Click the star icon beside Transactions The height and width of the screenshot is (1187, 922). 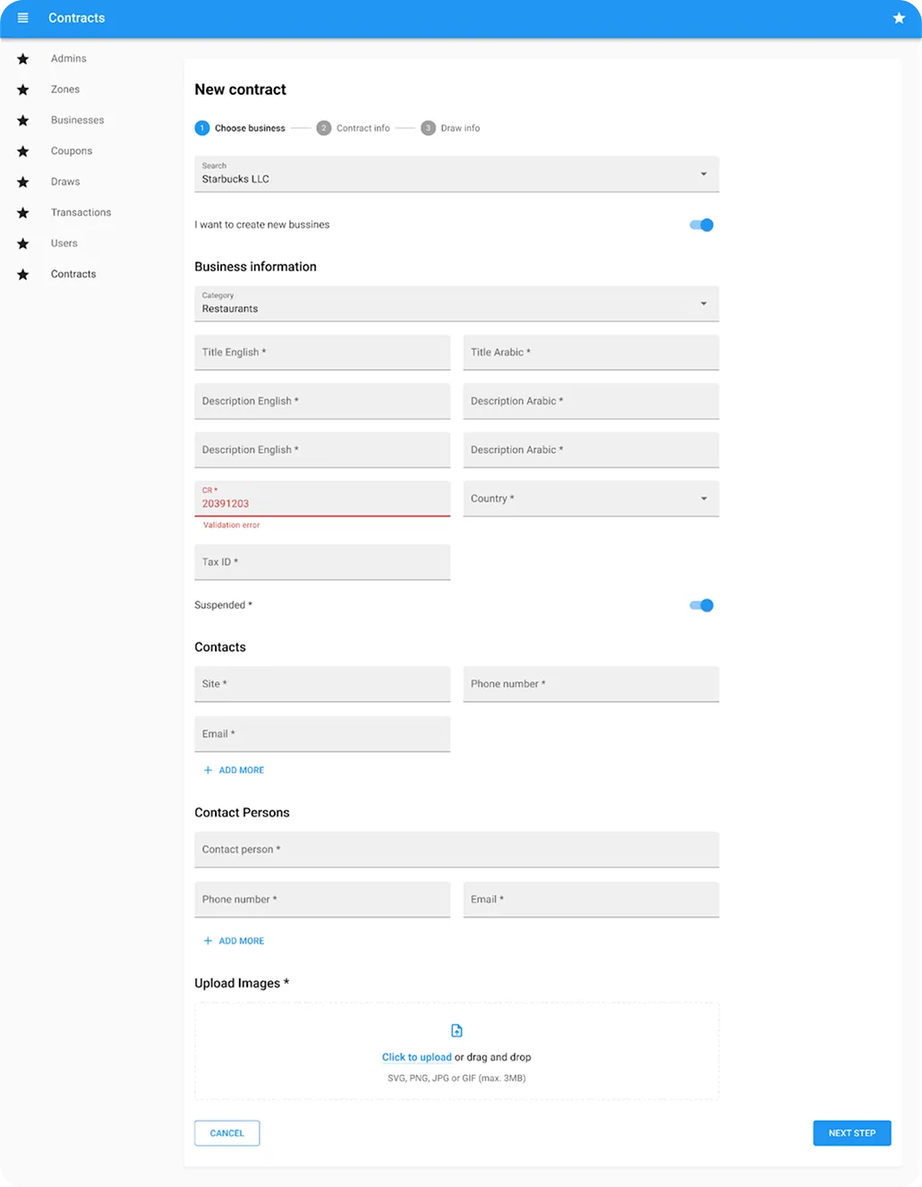pos(23,213)
